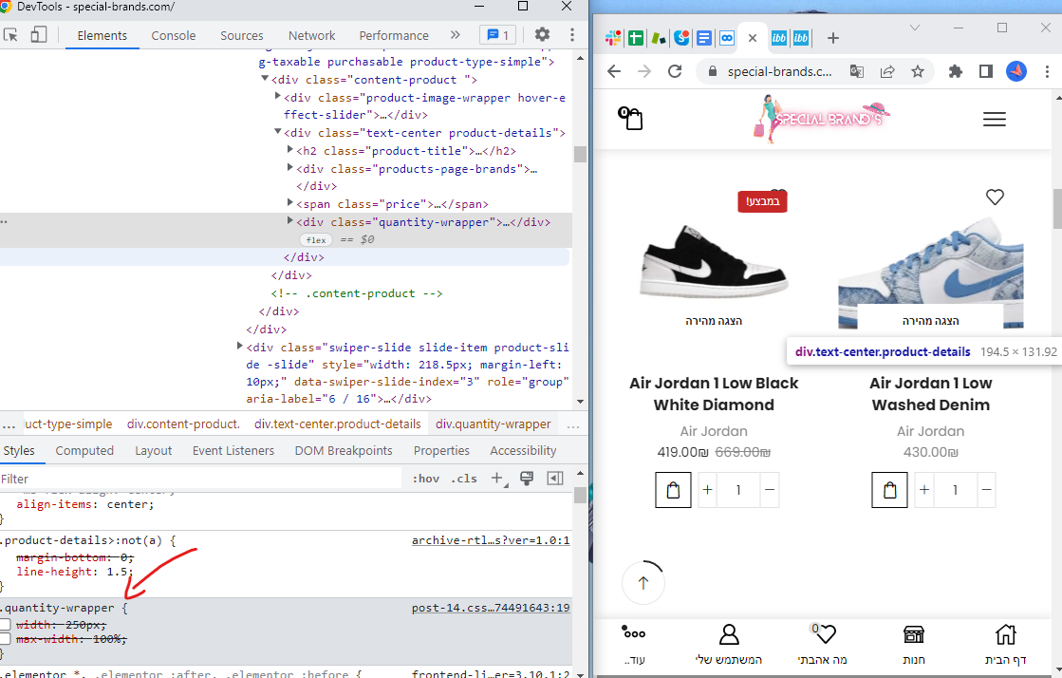Expand the h2 product-title node
1062x678 pixels.
tap(289, 149)
